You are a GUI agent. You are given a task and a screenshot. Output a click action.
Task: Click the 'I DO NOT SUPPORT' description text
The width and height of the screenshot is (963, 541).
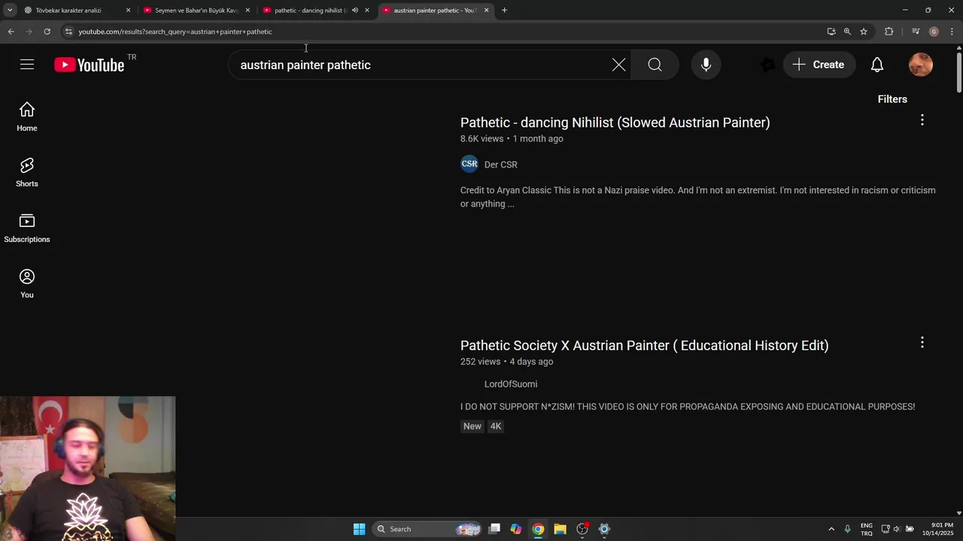tap(688, 407)
